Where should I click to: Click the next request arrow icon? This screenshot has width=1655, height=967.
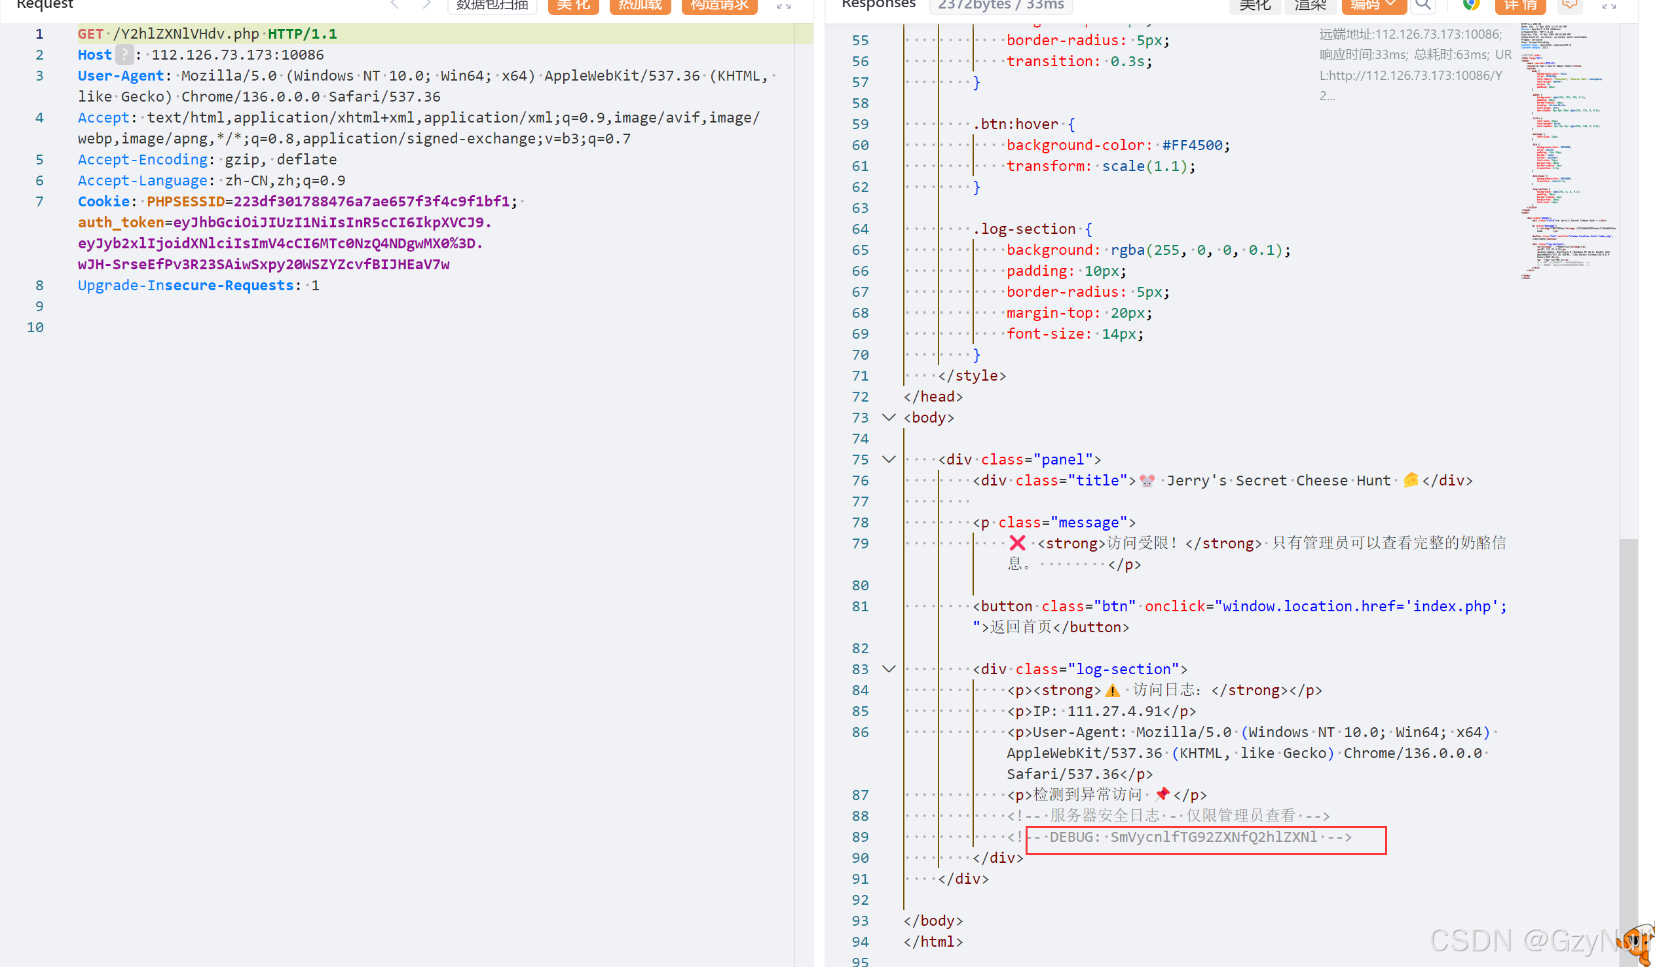coord(426,5)
